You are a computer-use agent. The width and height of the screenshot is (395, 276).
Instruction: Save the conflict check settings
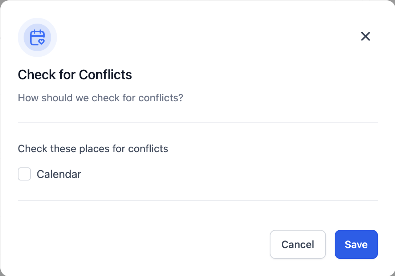356,244
